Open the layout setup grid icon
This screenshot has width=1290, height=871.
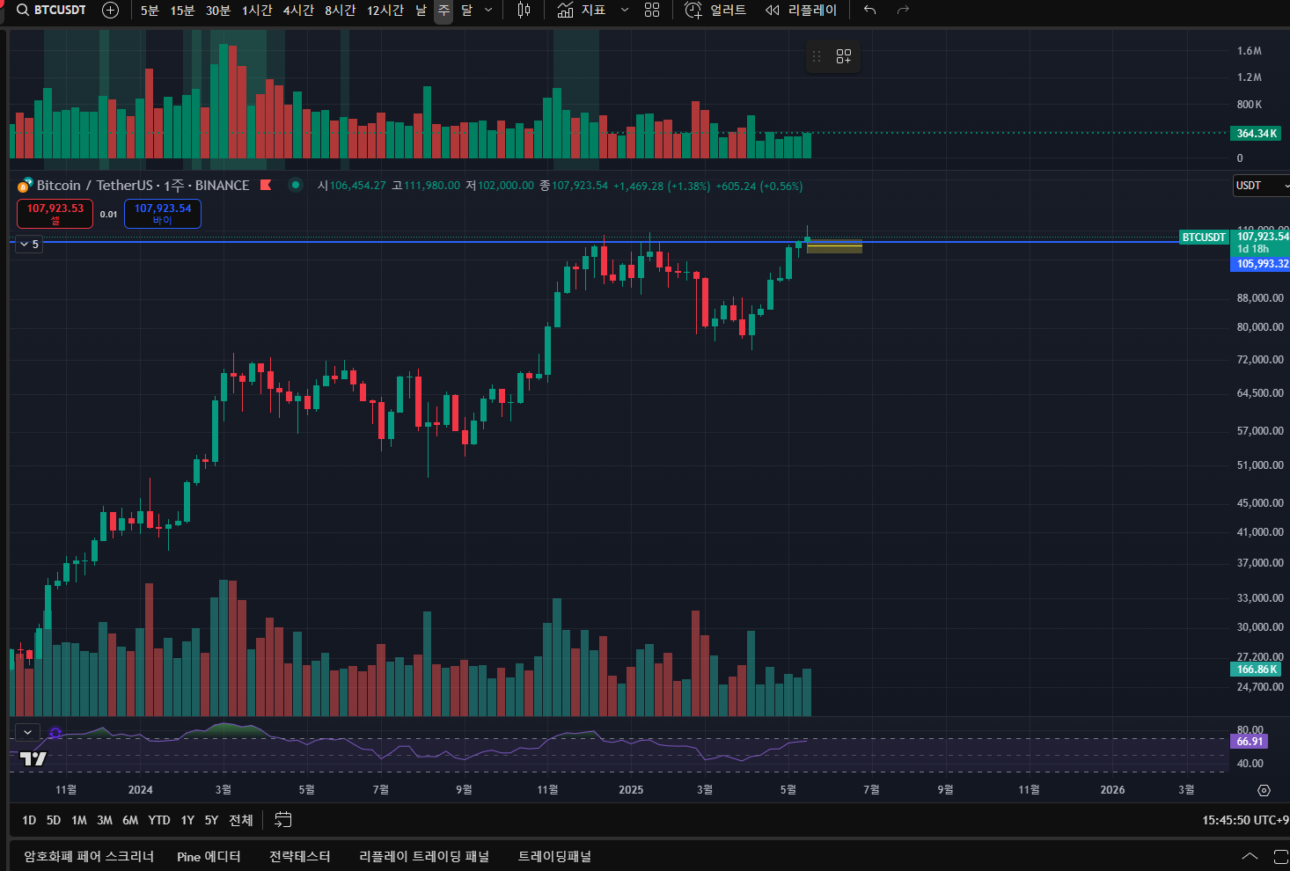point(652,11)
